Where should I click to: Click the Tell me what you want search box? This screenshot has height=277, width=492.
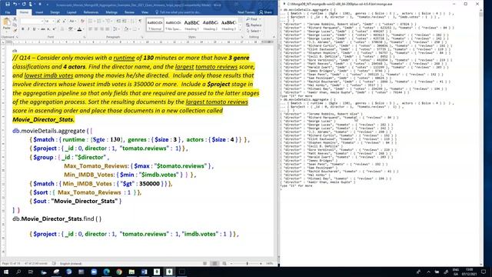pos(178,12)
